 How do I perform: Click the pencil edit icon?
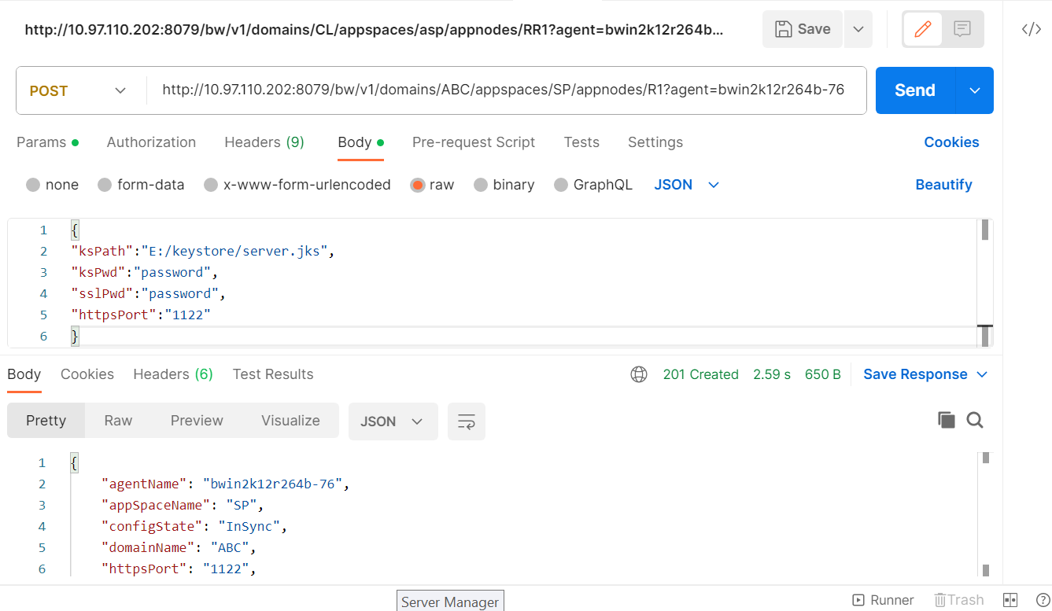coord(923,29)
